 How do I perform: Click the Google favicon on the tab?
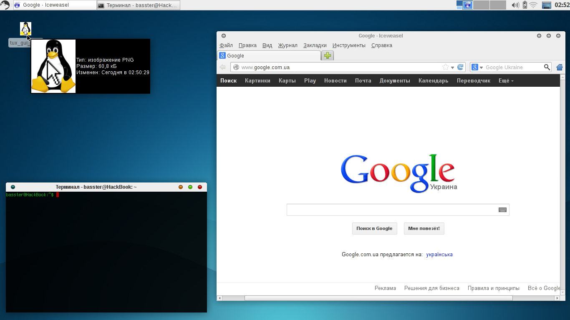tap(222, 55)
